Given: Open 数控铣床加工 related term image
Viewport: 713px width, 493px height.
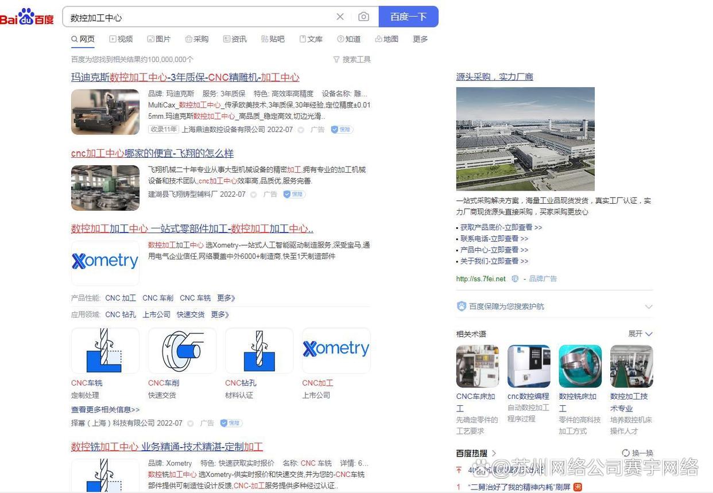Looking at the screenshot, I should coord(580,366).
